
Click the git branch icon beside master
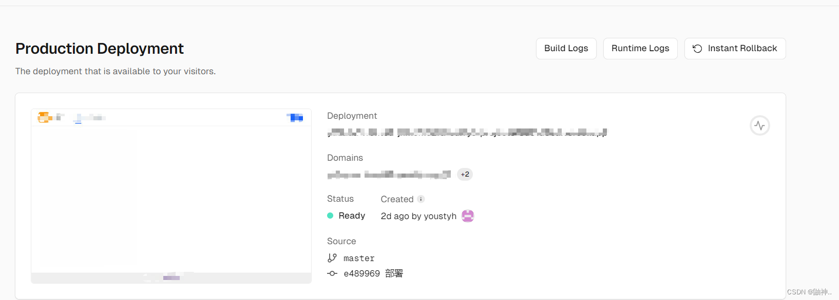[x=332, y=258]
